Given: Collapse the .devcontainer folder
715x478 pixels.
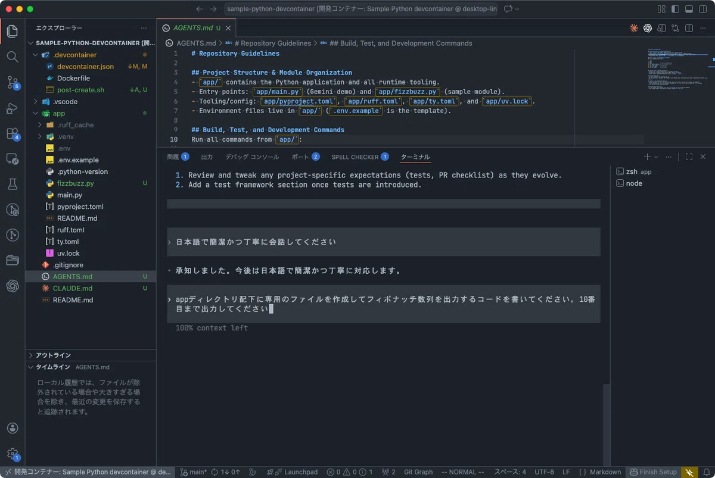Looking at the screenshot, I should (x=35, y=55).
